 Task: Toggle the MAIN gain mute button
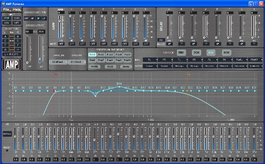(x=61, y=44)
